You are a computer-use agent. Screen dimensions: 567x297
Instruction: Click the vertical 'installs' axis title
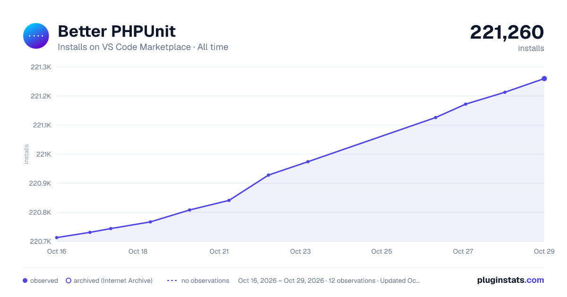(x=26, y=154)
